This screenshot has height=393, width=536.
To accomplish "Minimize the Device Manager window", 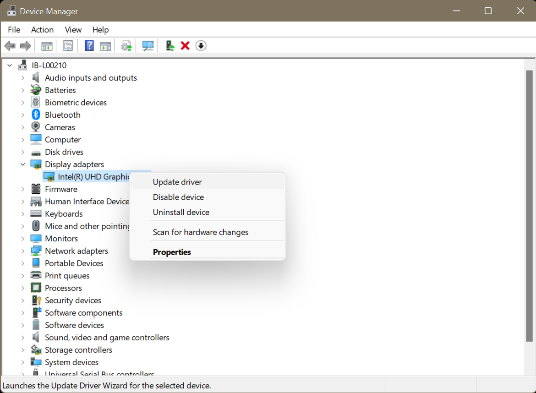I will pos(456,11).
